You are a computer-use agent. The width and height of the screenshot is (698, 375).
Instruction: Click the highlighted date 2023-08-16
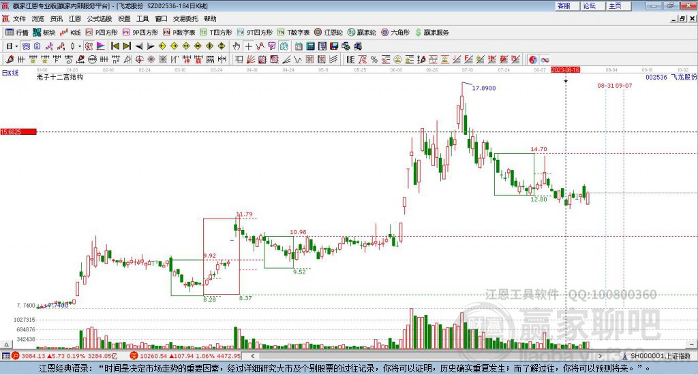pos(565,69)
